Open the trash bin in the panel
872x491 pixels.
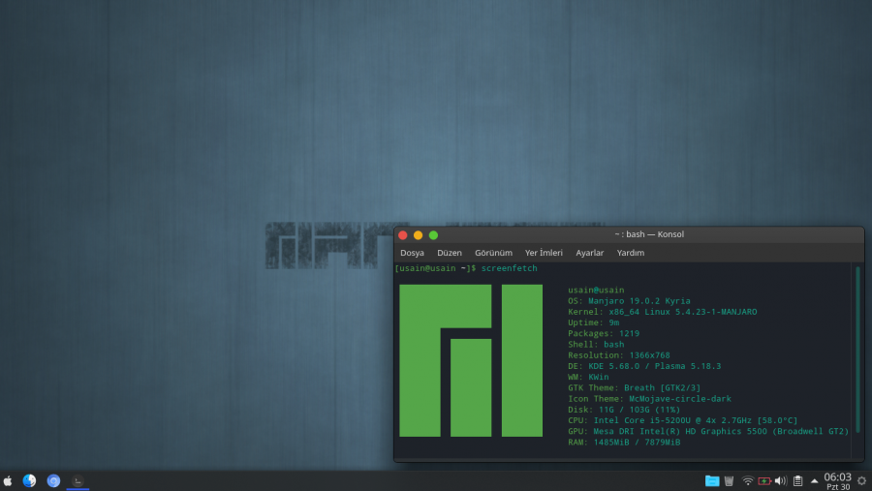tap(729, 480)
